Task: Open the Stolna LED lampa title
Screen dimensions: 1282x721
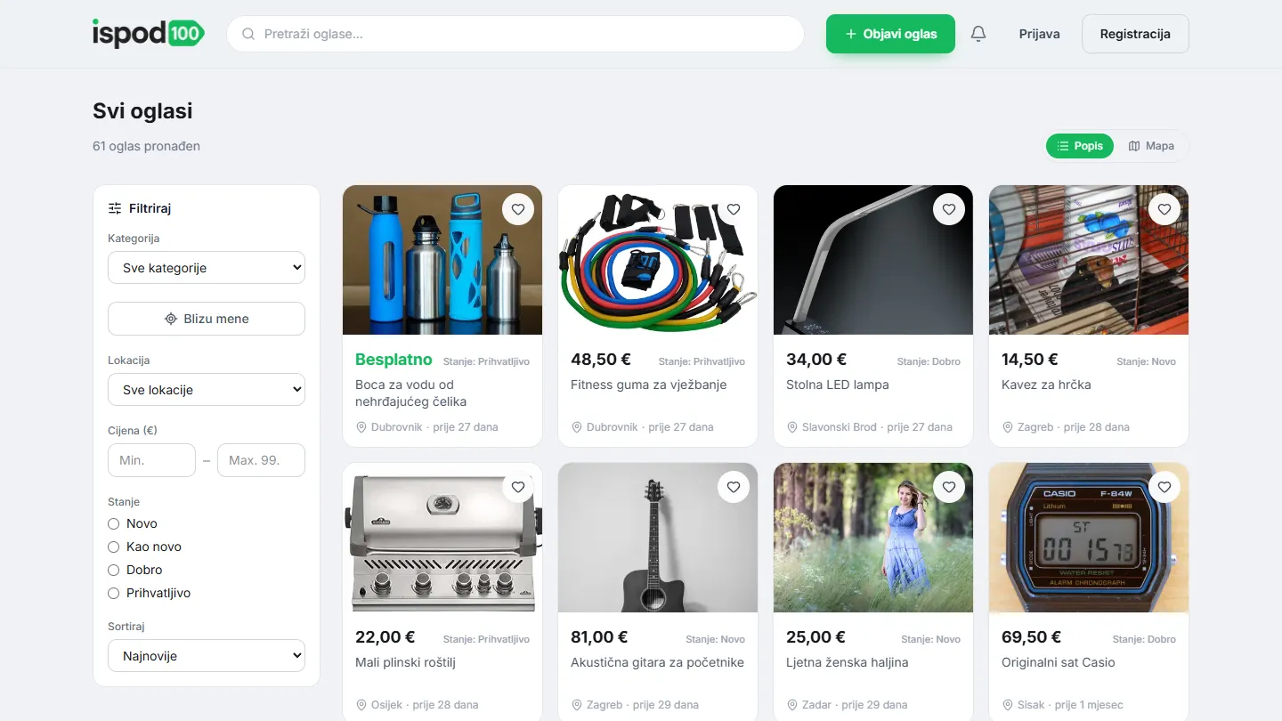Action: tap(838, 385)
